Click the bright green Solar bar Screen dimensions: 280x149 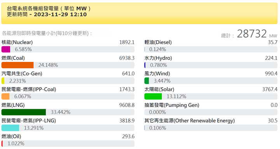pos(153,96)
